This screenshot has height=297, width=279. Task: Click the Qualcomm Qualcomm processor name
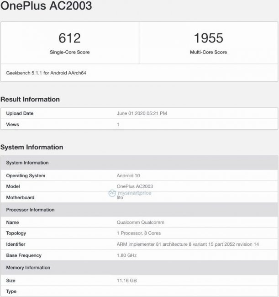tap(140, 223)
